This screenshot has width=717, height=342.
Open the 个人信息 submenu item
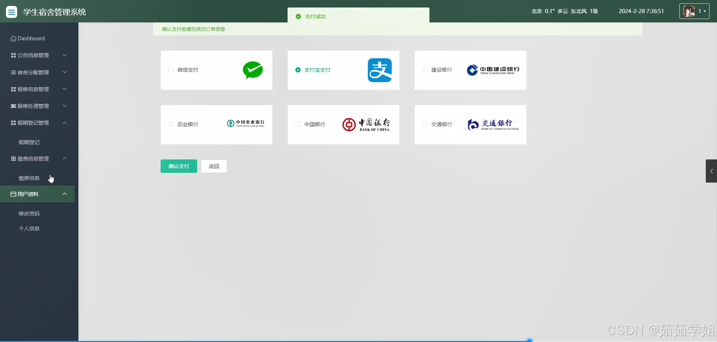point(29,228)
